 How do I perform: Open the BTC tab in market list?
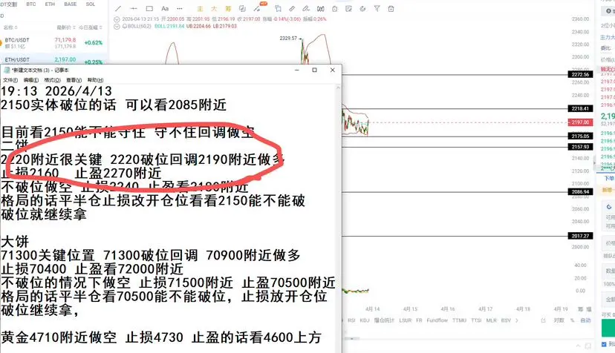coord(31,4)
